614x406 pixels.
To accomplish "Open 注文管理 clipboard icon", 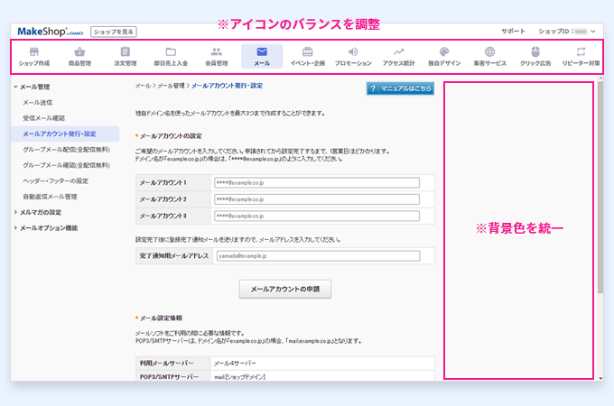I will pos(126,52).
